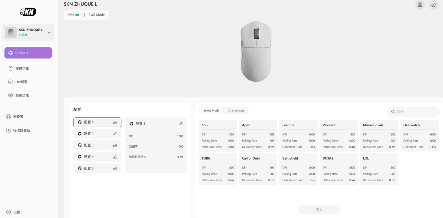Open DPI设置 page
This screenshot has width=443, height=218.
click(28, 82)
